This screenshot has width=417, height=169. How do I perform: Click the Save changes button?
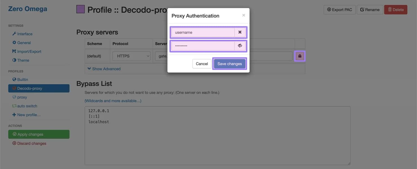click(x=229, y=64)
